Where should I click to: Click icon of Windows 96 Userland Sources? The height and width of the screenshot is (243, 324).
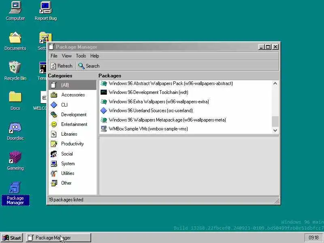(104, 111)
